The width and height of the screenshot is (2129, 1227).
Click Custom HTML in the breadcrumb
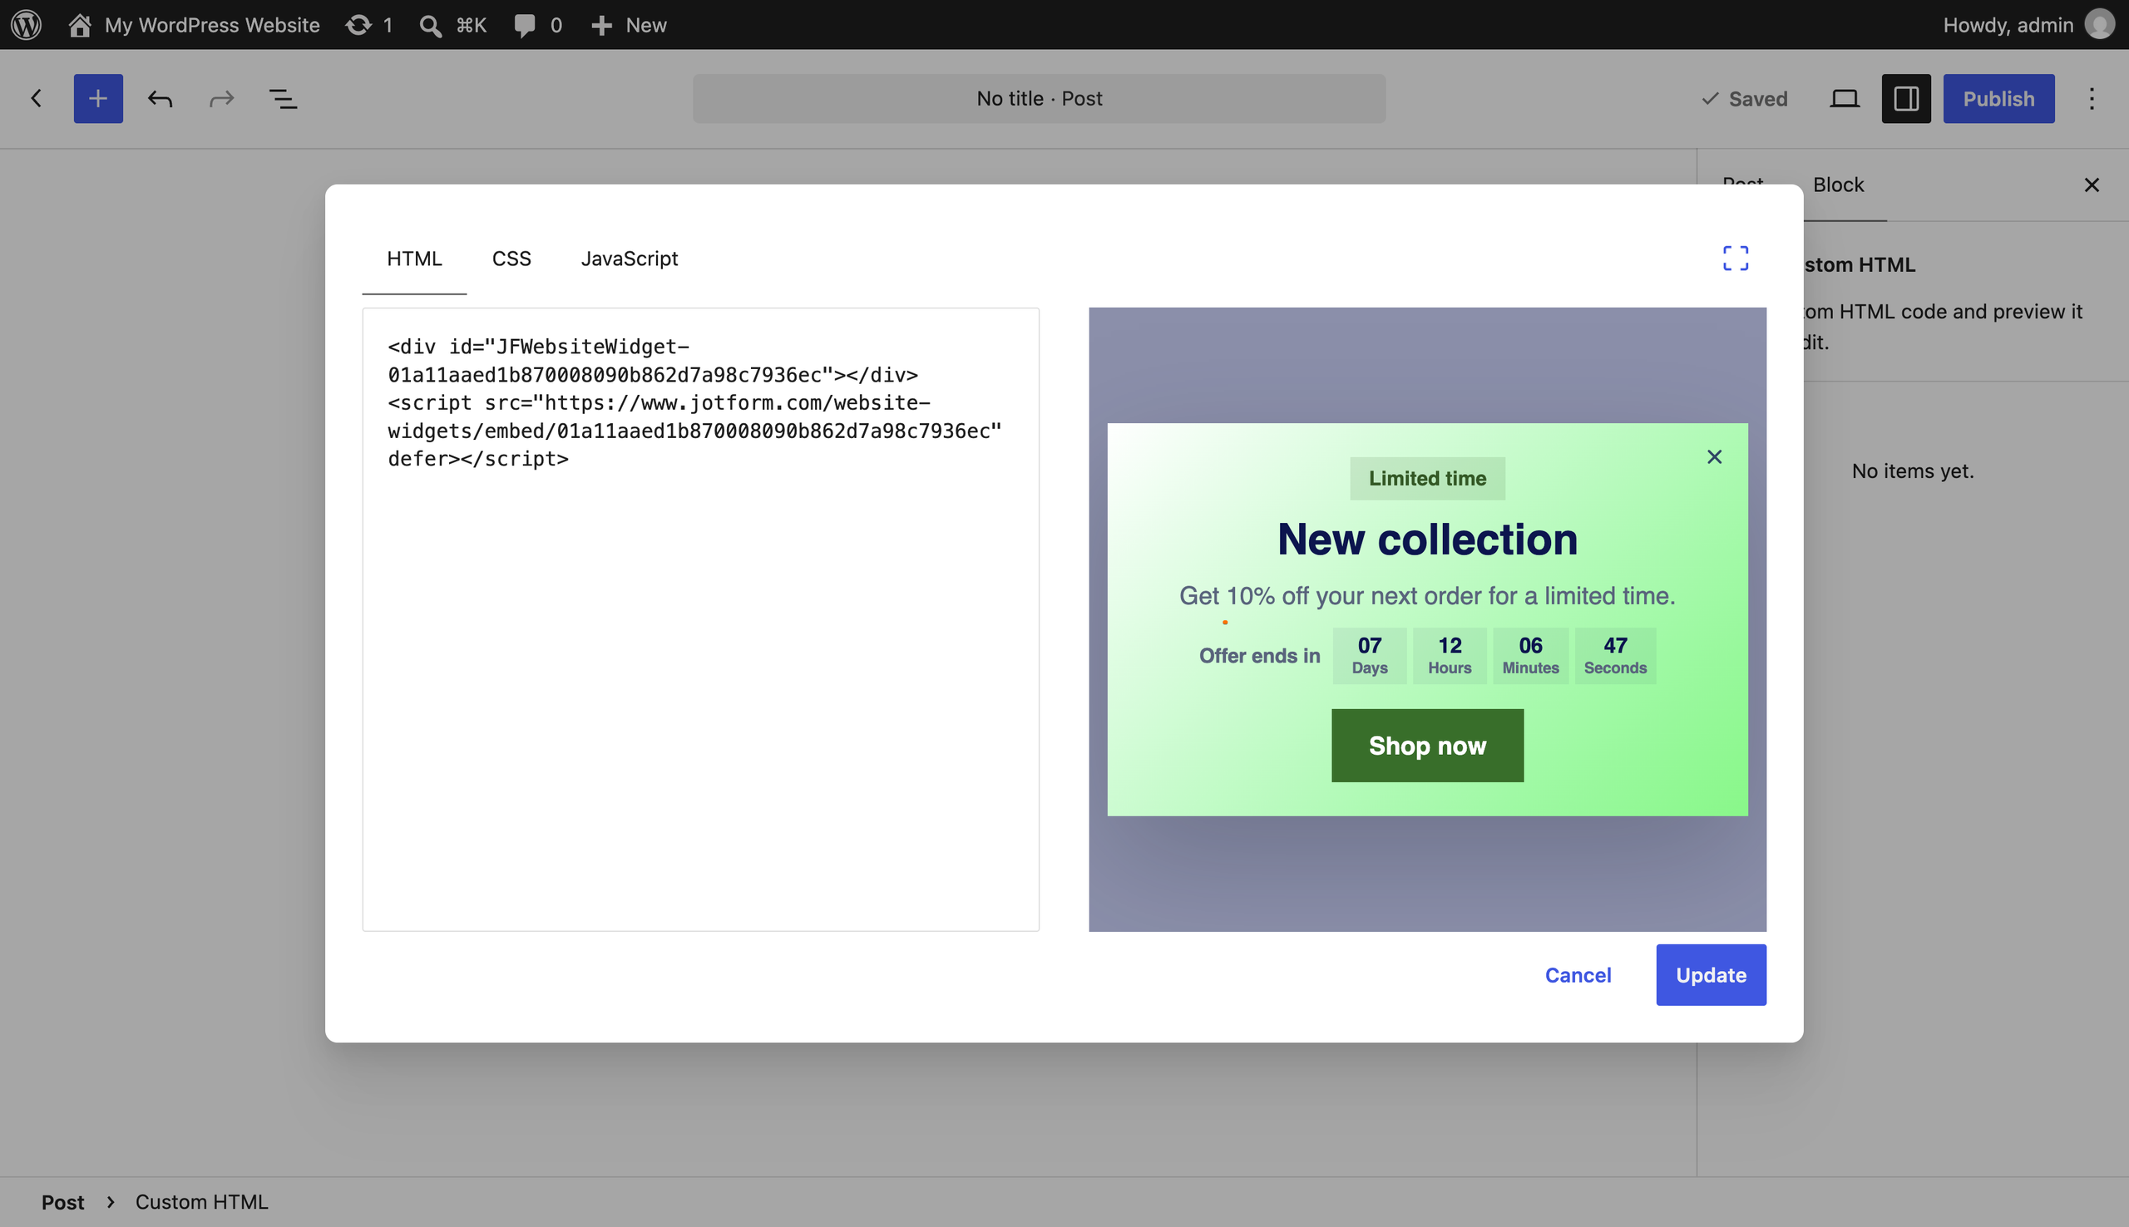201,1202
